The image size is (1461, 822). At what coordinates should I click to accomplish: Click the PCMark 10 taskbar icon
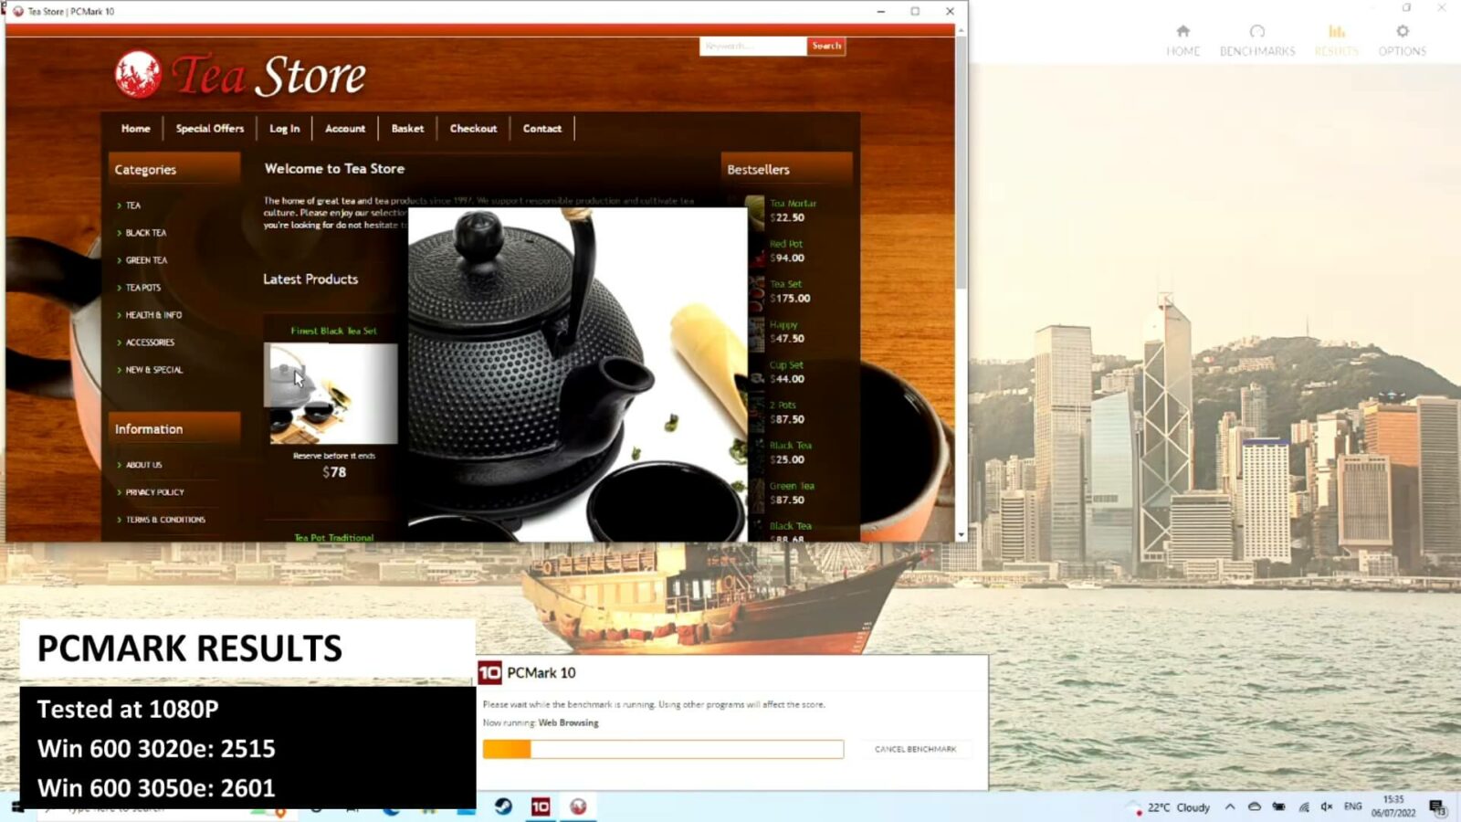[541, 806]
